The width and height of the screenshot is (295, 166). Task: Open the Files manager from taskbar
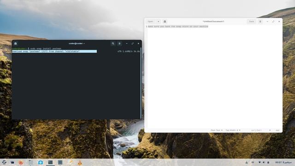point(31,162)
